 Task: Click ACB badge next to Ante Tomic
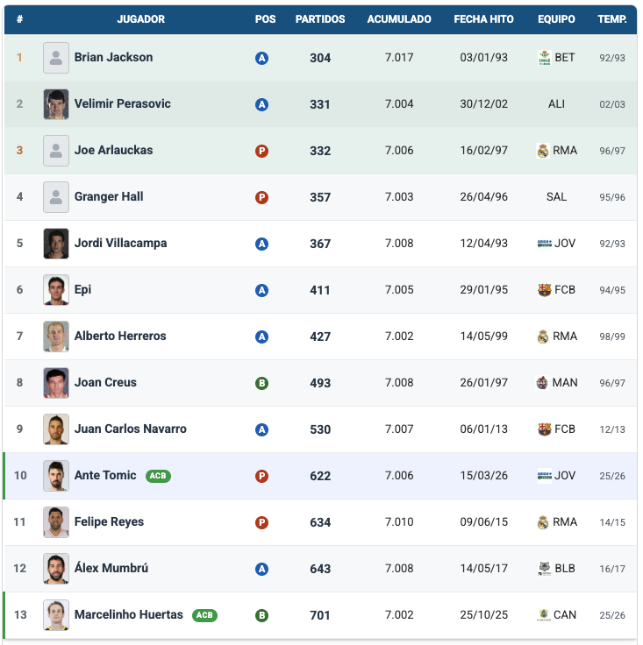point(158,476)
